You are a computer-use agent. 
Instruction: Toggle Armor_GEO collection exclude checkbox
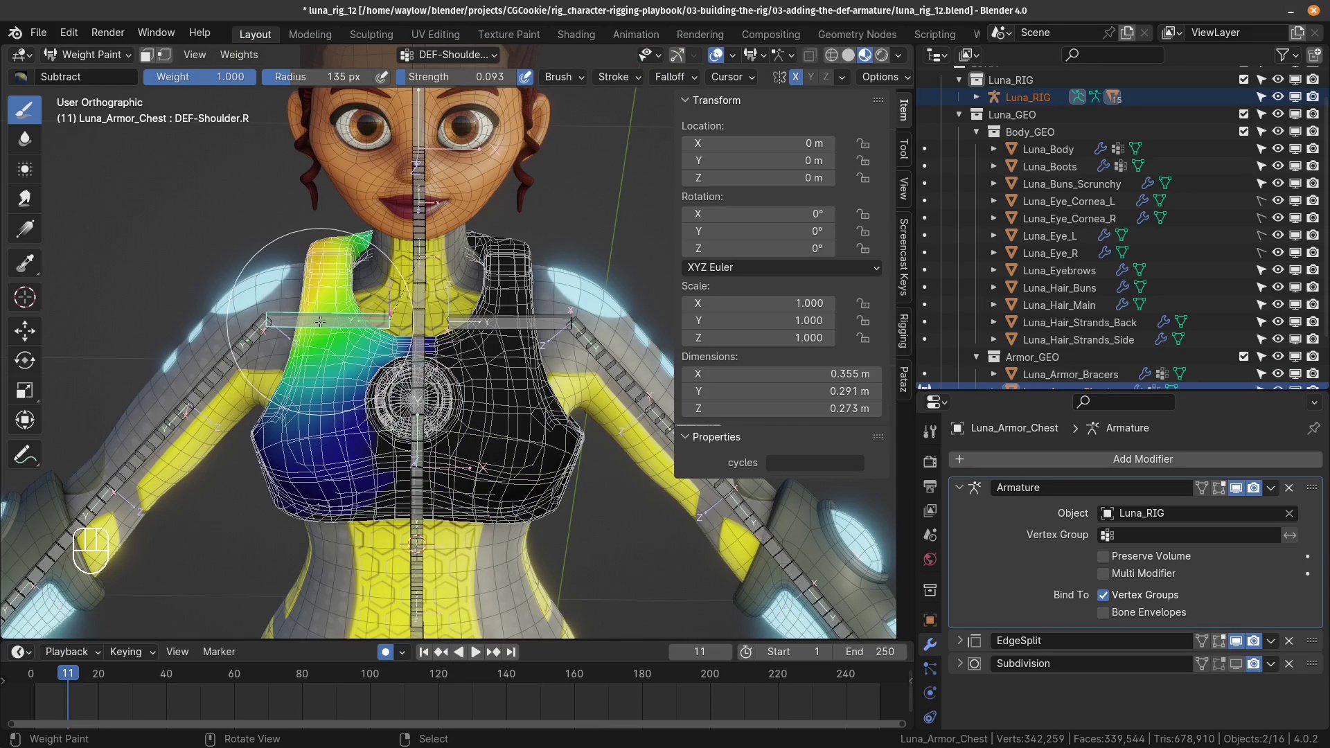[1244, 357]
